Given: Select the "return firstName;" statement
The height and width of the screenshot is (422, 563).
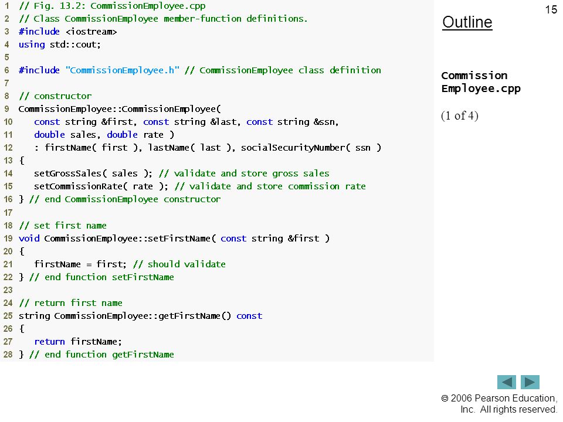Looking at the screenshot, I should tap(78, 342).
